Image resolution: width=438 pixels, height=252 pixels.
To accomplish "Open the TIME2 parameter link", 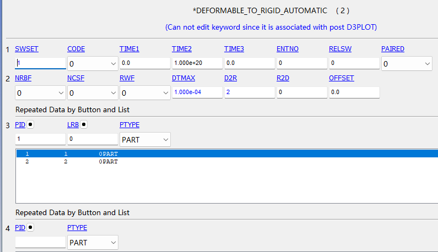I will tap(182, 49).
